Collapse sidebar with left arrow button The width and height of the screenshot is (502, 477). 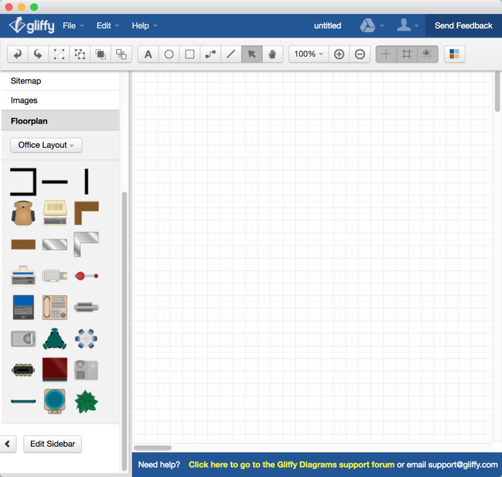click(8, 444)
